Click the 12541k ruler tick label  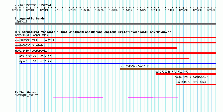(x=128, y=10)
